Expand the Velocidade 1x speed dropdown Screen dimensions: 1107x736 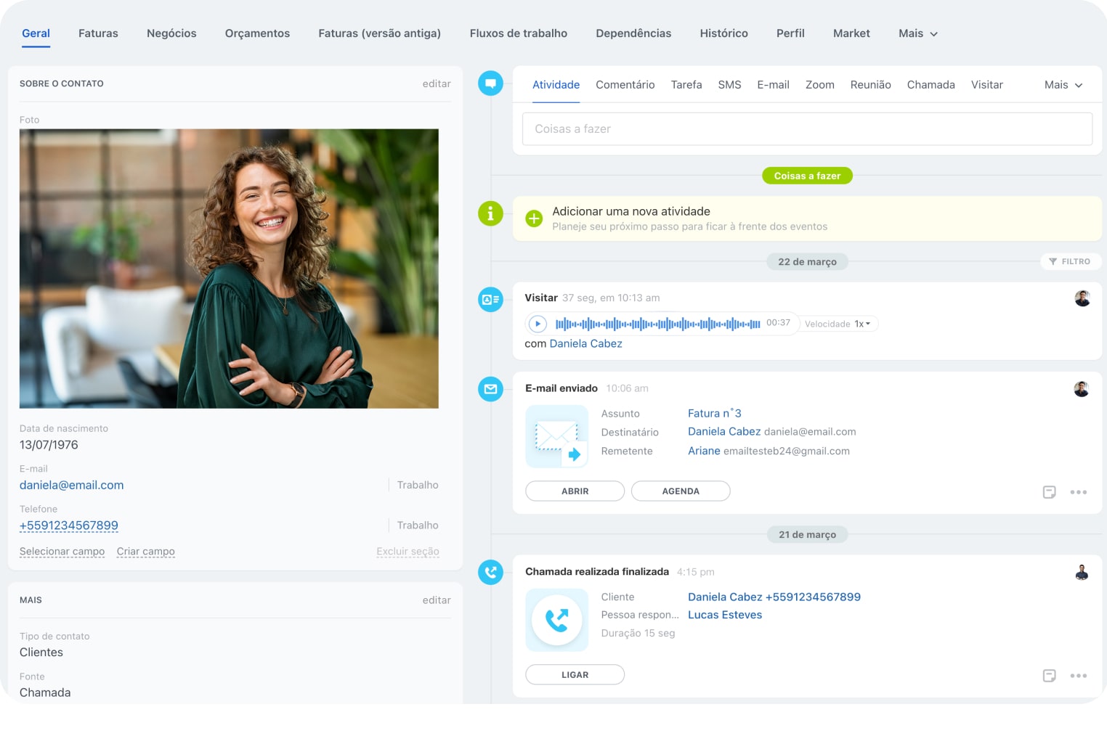tap(861, 324)
